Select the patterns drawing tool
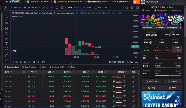The height and width of the screenshot is (108, 186). point(7,29)
